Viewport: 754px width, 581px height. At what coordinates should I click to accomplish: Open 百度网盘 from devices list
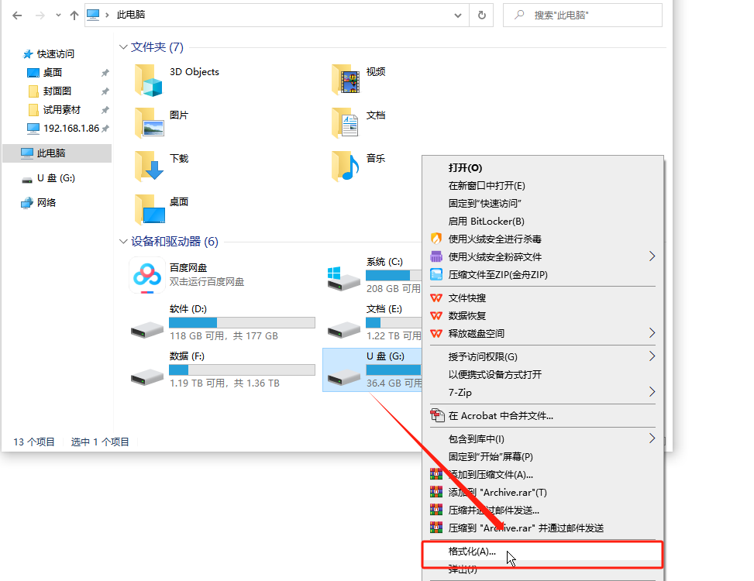point(146,277)
